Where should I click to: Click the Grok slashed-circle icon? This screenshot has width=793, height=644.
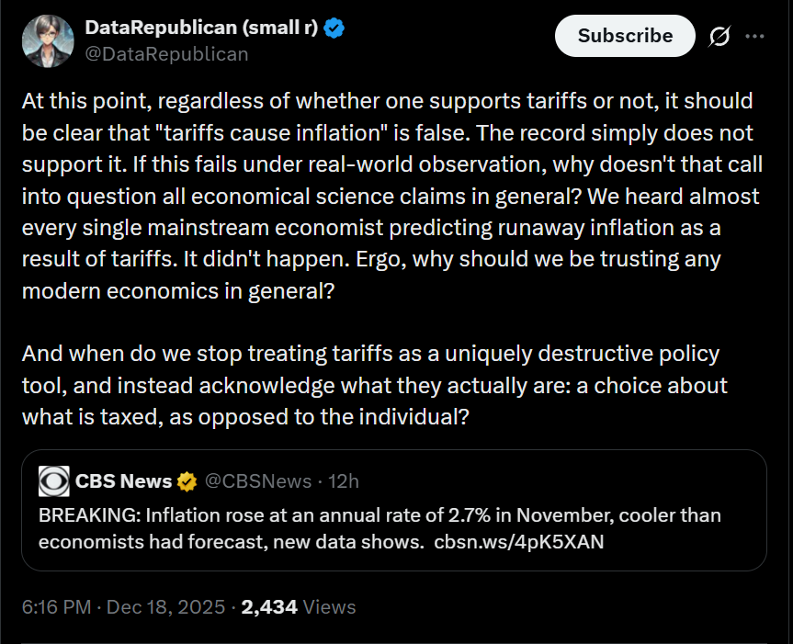pyautogui.click(x=719, y=36)
